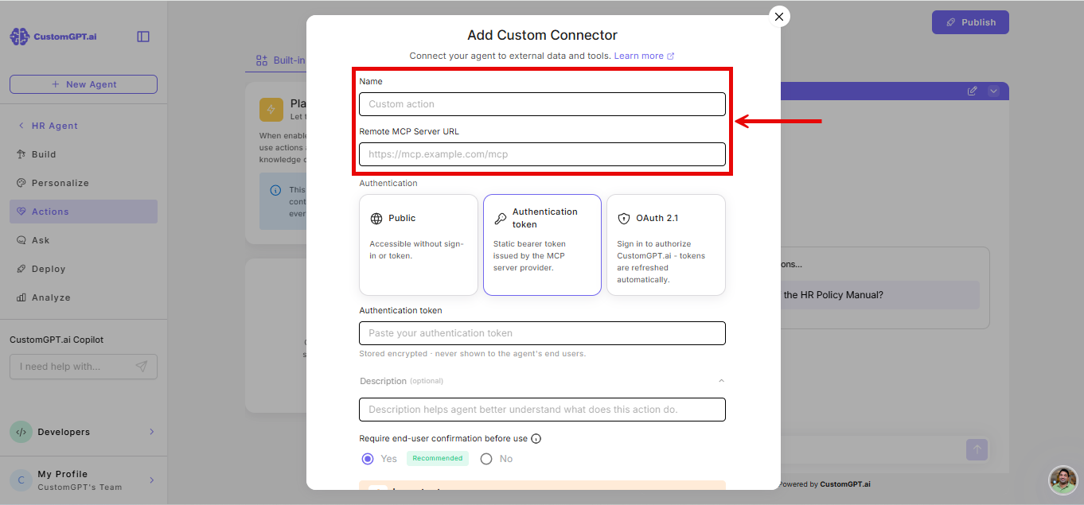The height and width of the screenshot is (505, 1084).
Task: Click the Remote MCP Server URL field
Action: pyautogui.click(x=542, y=154)
